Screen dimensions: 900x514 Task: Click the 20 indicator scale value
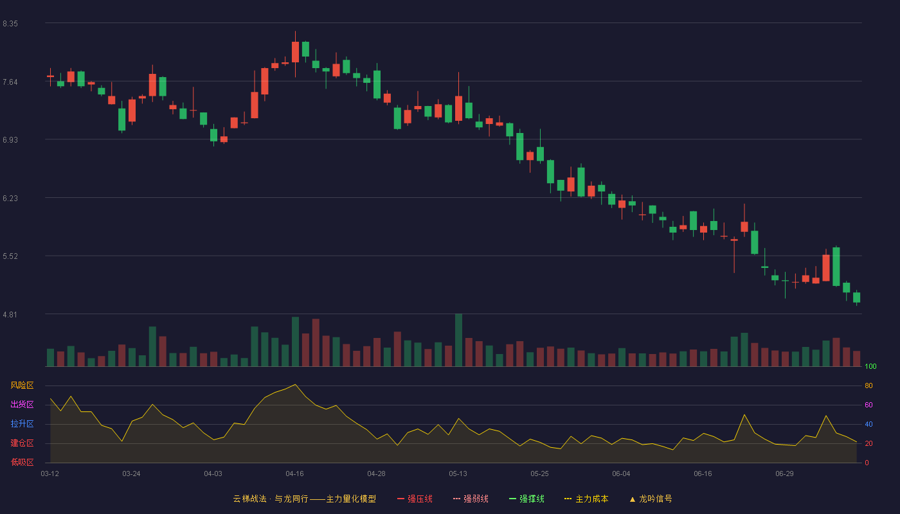coord(869,443)
